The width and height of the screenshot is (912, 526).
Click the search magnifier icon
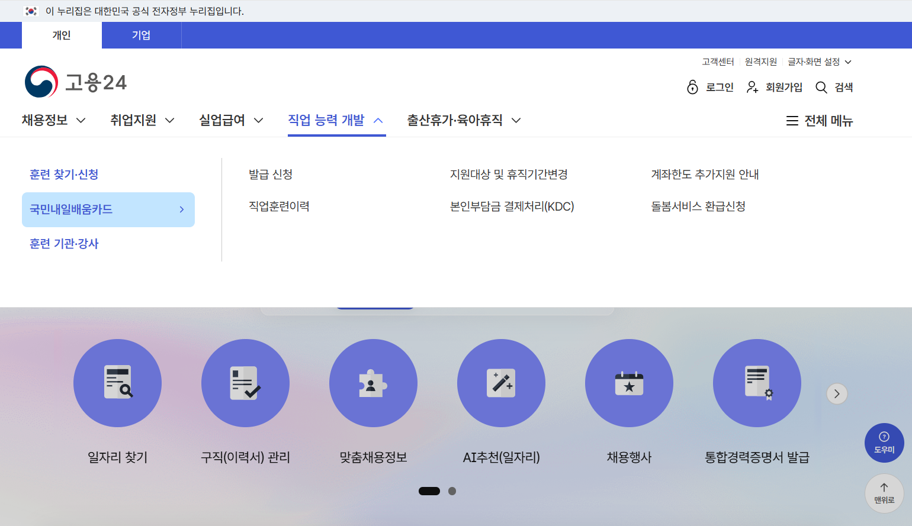tap(821, 88)
